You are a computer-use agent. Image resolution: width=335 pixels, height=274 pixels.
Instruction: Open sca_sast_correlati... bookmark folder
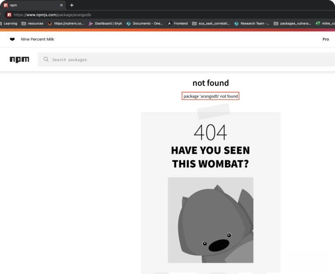coord(211,24)
